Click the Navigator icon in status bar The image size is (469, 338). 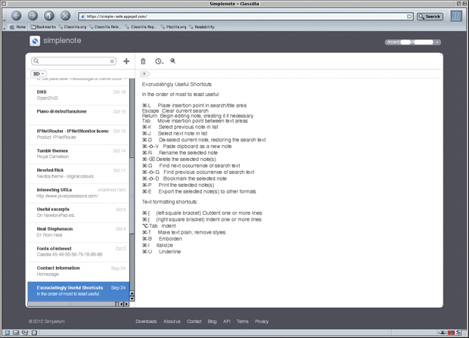[x=7, y=333]
